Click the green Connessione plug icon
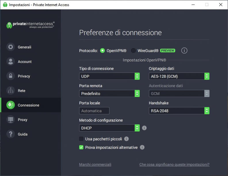The width and height of the screenshot is (228, 176). pyautogui.click(x=11, y=105)
